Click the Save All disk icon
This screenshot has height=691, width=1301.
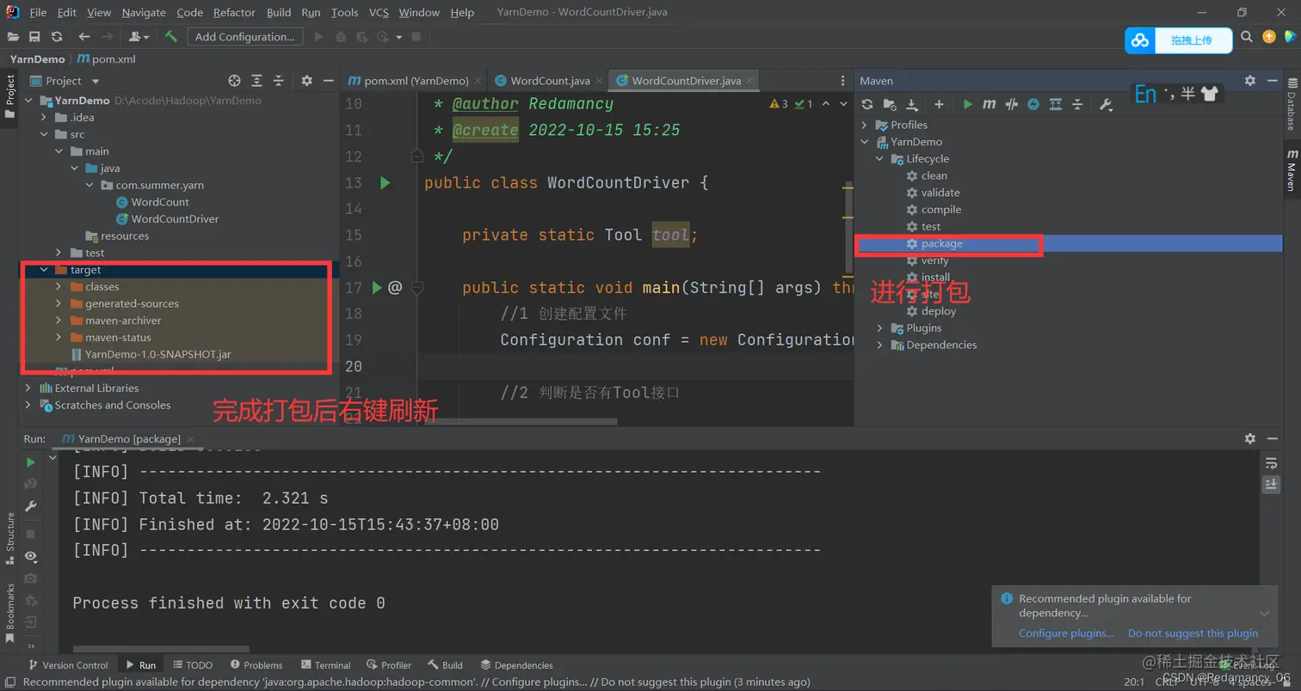click(35, 37)
